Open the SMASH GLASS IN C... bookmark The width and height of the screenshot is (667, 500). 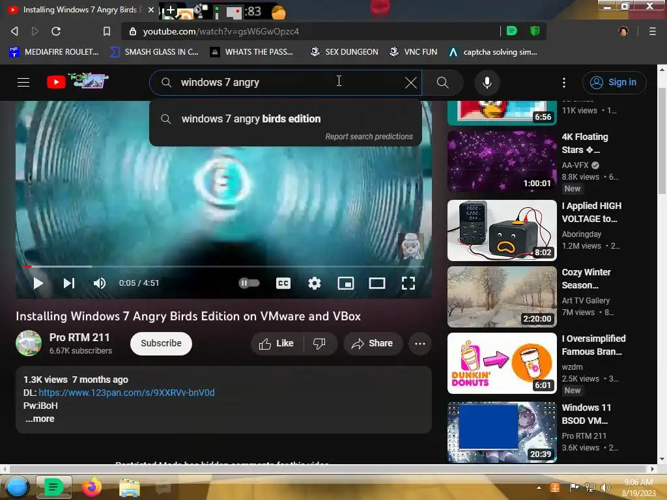154,52
